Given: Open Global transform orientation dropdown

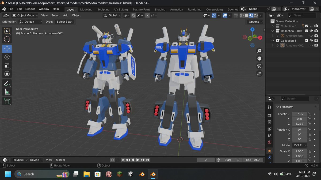Looking at the screenshot, I should 112,15.
